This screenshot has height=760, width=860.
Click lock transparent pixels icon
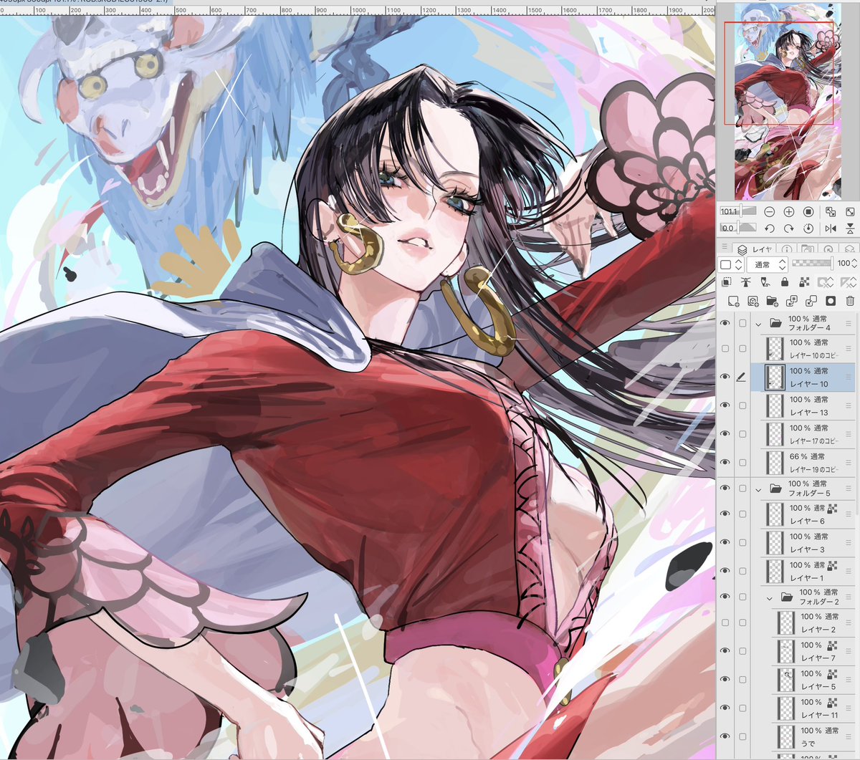pos(803,282)
